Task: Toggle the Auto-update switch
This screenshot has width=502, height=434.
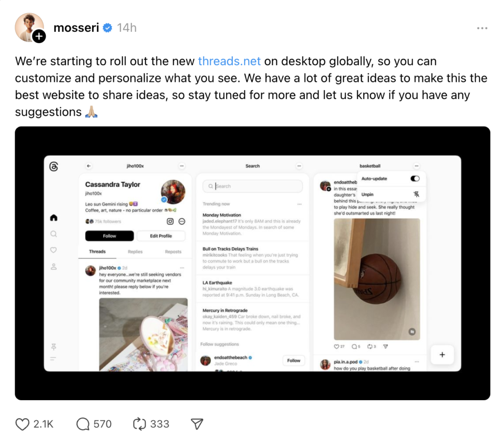Action: (415, 179)
